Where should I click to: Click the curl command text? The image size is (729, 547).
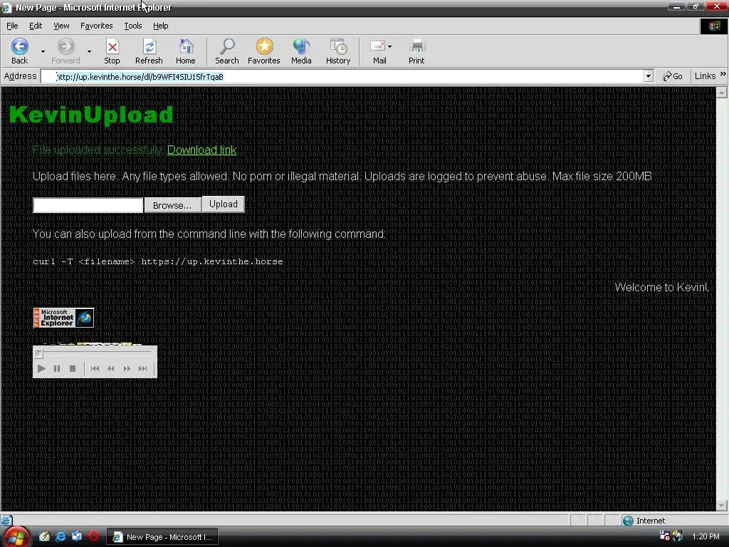pyautogui.click(x=157, y=261)
